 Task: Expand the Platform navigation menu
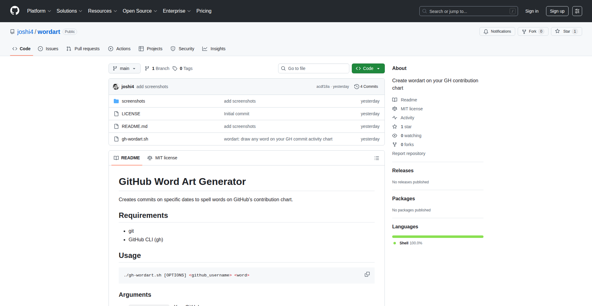39,11
